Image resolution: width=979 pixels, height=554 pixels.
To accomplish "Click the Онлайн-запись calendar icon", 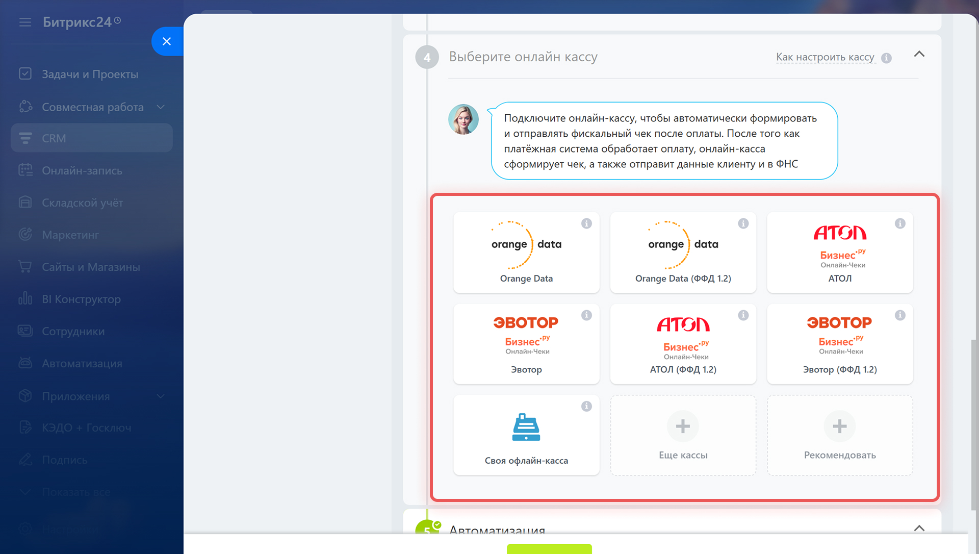I will click(x=25, y=170).
